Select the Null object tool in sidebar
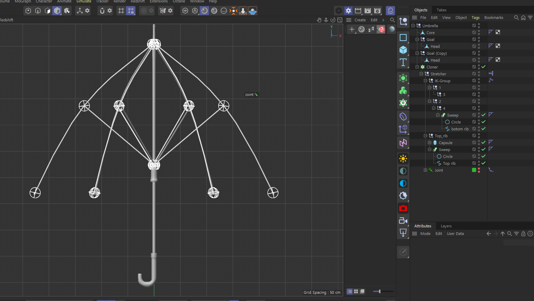Screen dimensions: 534x301 (403, 22)
